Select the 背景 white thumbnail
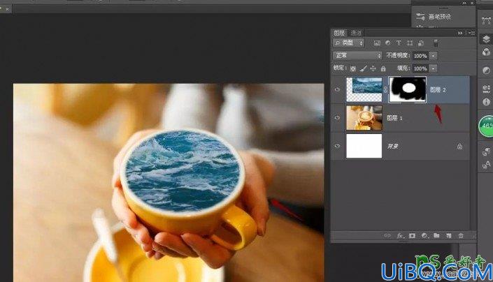 coord(364,146)
